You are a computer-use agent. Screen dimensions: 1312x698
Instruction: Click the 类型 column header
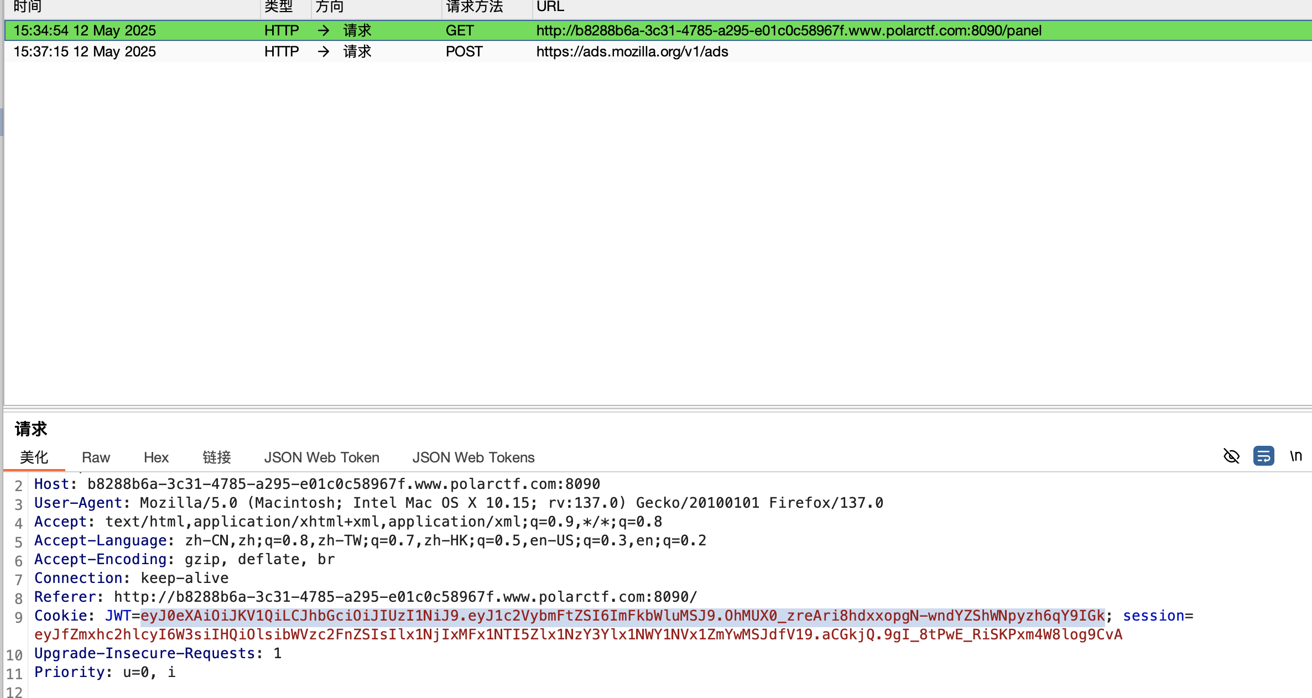(278, 7)
